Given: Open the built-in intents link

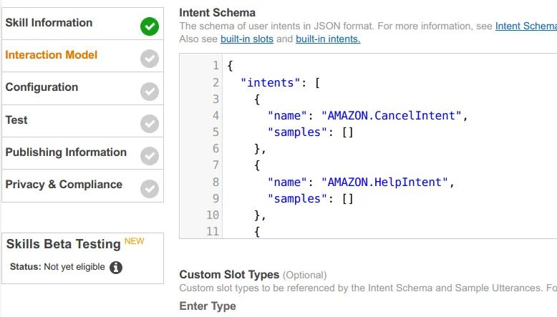Looking at the screenshot, I should (328, 39).
